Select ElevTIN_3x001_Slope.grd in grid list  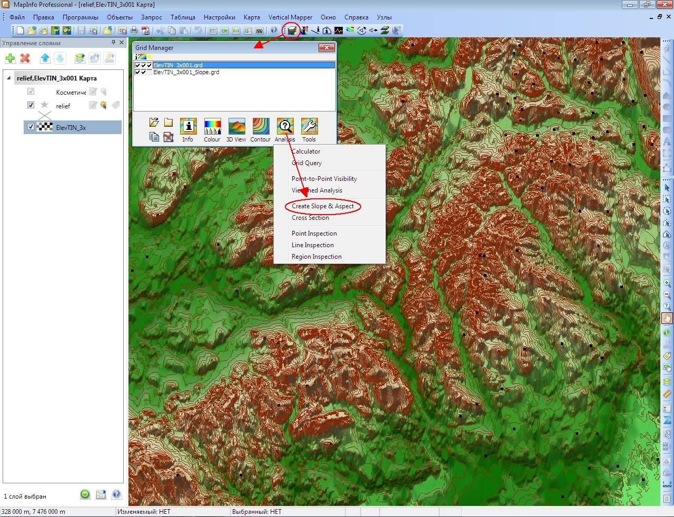pos(186,72)
